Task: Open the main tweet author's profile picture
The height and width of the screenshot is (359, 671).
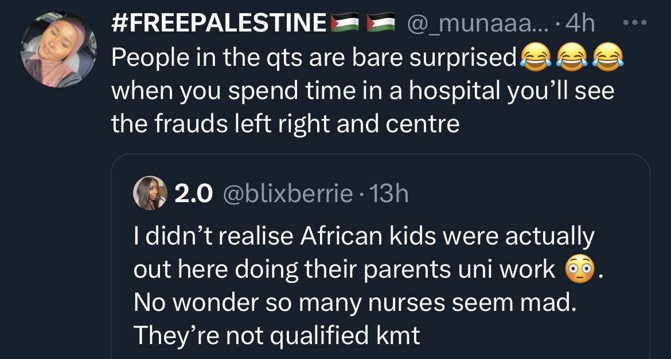Action: pyautogui.click(x=59, y=50)
